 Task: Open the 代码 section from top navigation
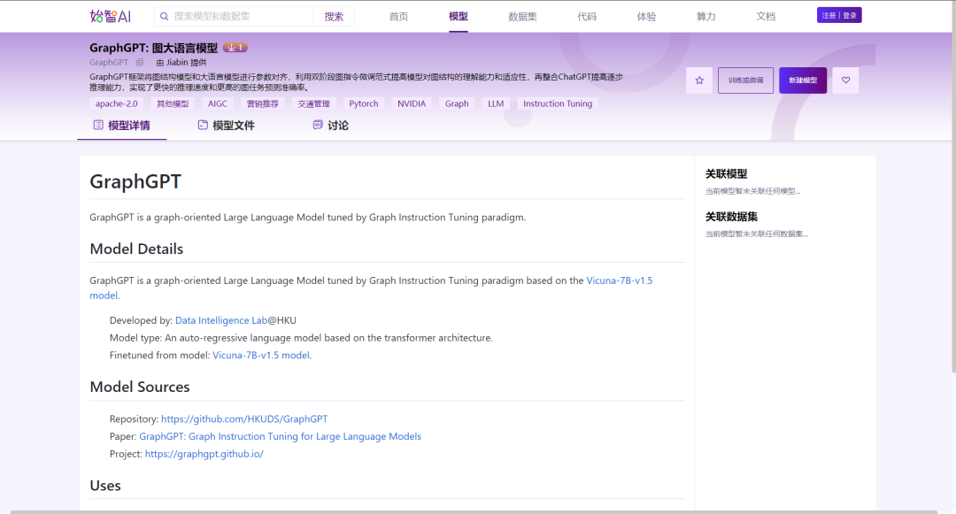(587, 15)
